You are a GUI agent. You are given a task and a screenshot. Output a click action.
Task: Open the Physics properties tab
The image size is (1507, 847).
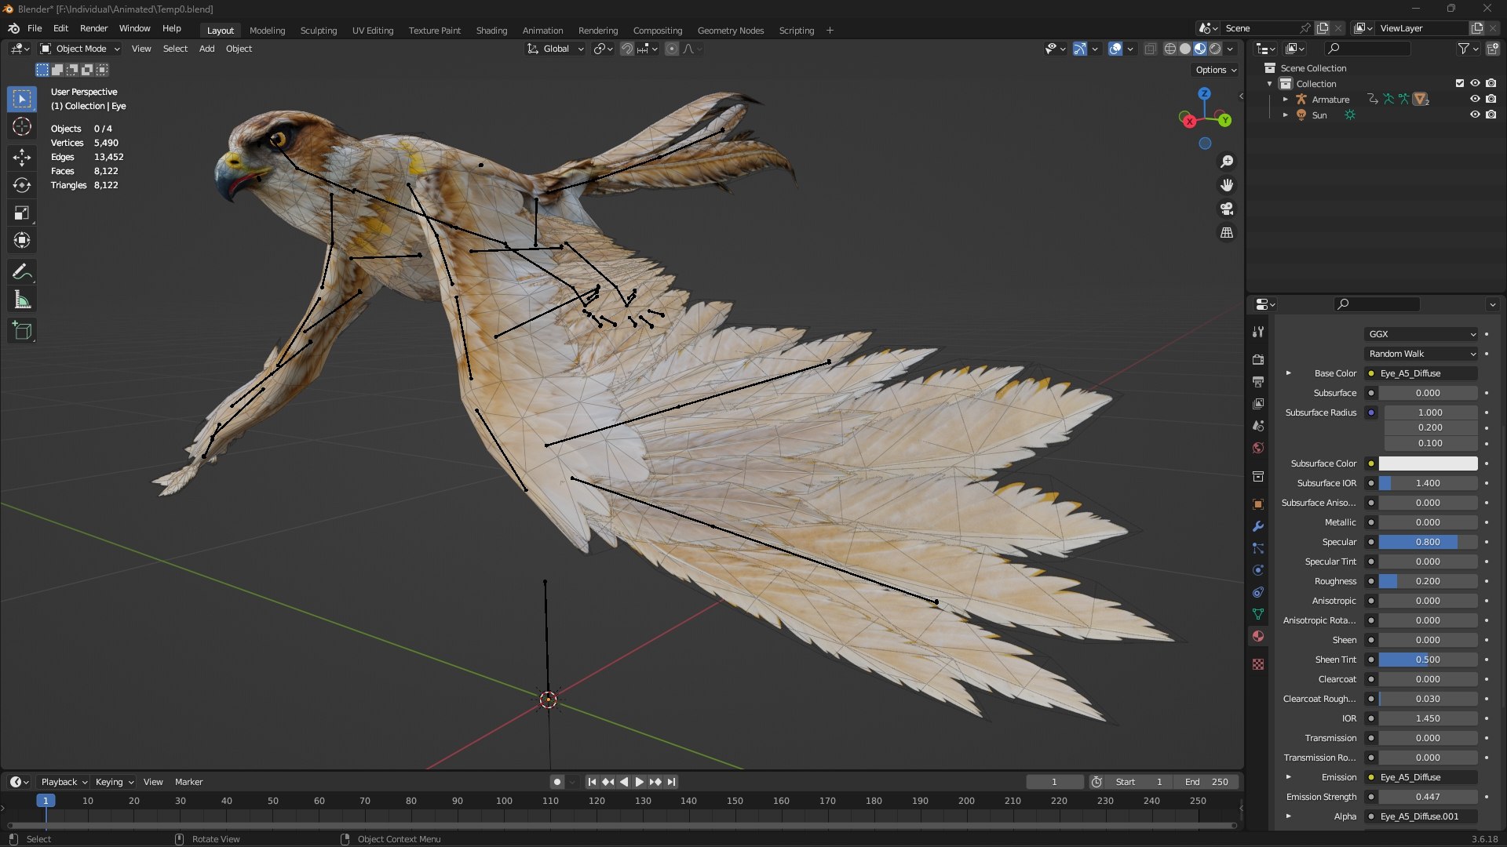pos(1258,570)
